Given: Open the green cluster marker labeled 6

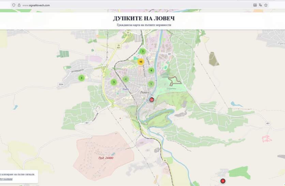Looking at the screenshot, I should click(x=151, y=71).
